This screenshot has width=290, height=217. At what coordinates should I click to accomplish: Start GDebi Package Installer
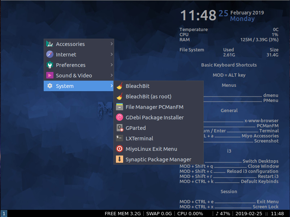(159, 118)
